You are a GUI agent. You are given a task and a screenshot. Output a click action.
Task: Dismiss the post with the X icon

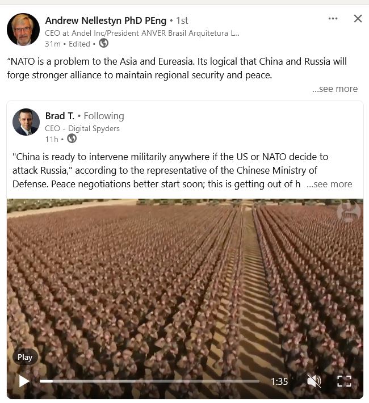click(358, 19)
